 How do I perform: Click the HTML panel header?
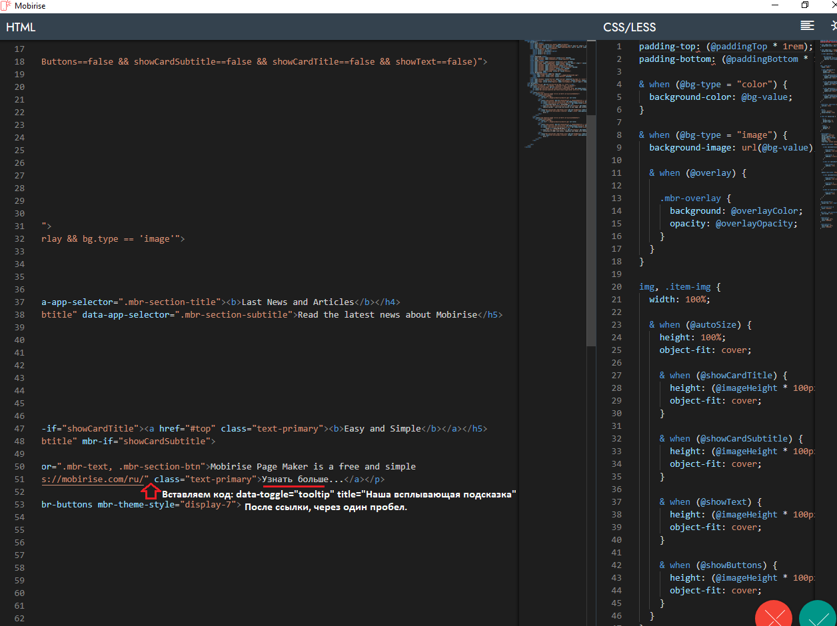[x=21, y=27]
